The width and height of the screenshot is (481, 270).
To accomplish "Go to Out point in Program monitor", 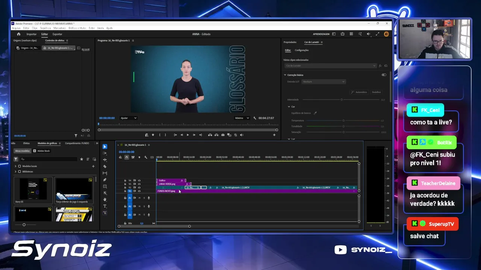I will click(200, 135).
